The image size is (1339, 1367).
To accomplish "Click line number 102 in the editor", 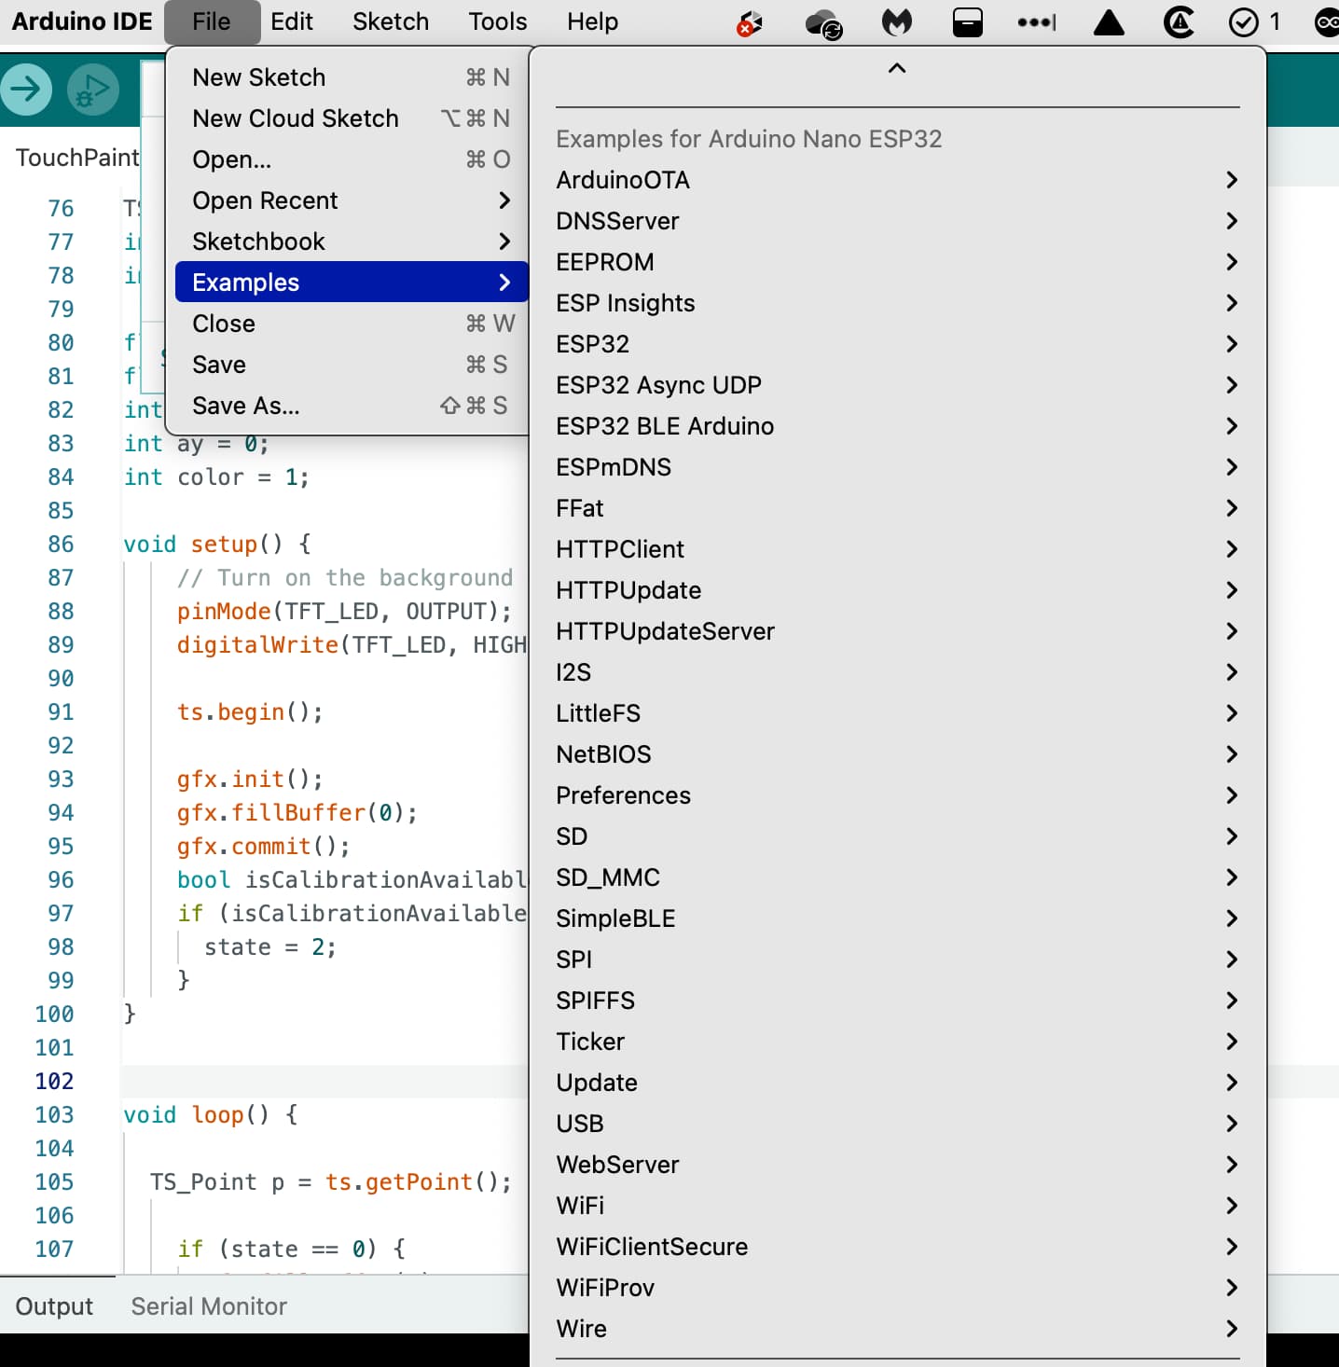I will (x=54, y=1081).
